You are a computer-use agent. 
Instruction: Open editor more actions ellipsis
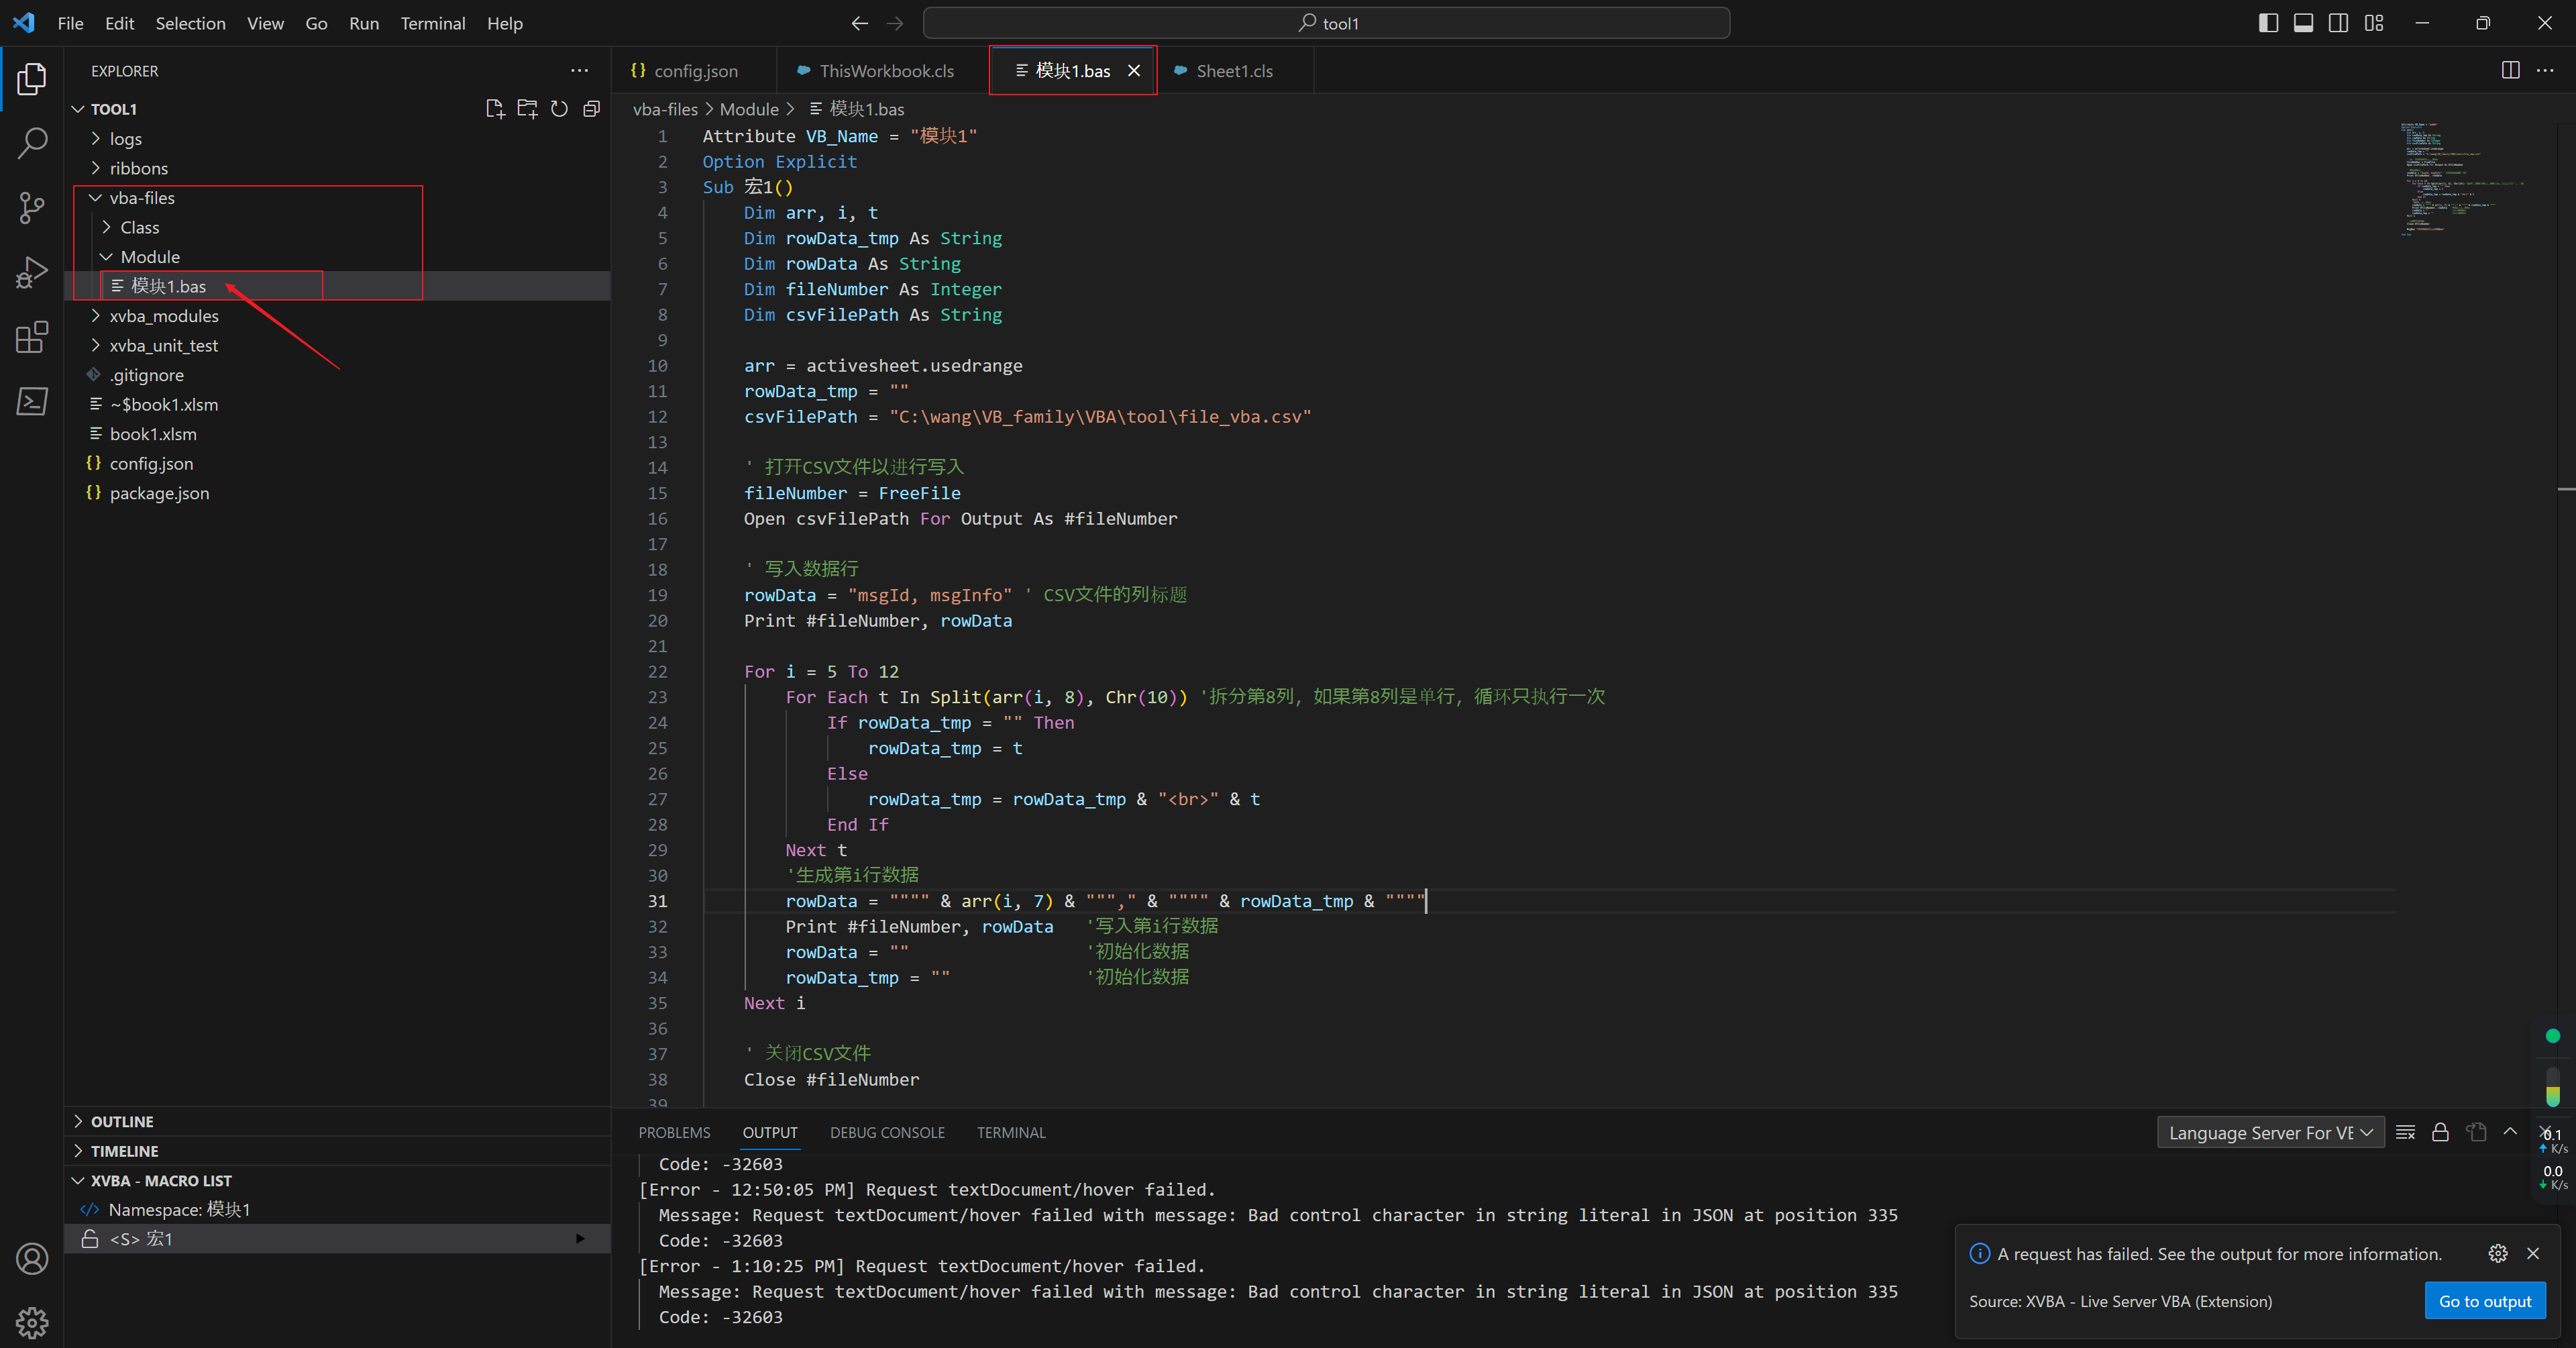[x=2545, y=70]
